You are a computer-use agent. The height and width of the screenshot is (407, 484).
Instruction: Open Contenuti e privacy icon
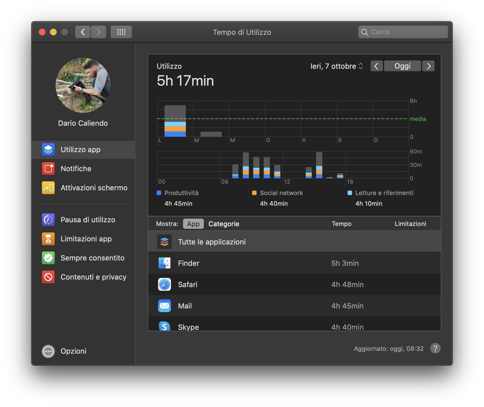(x=48, y=277)
